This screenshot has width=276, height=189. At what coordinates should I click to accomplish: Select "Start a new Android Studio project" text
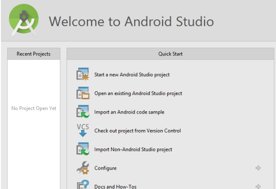pos(132,75)
